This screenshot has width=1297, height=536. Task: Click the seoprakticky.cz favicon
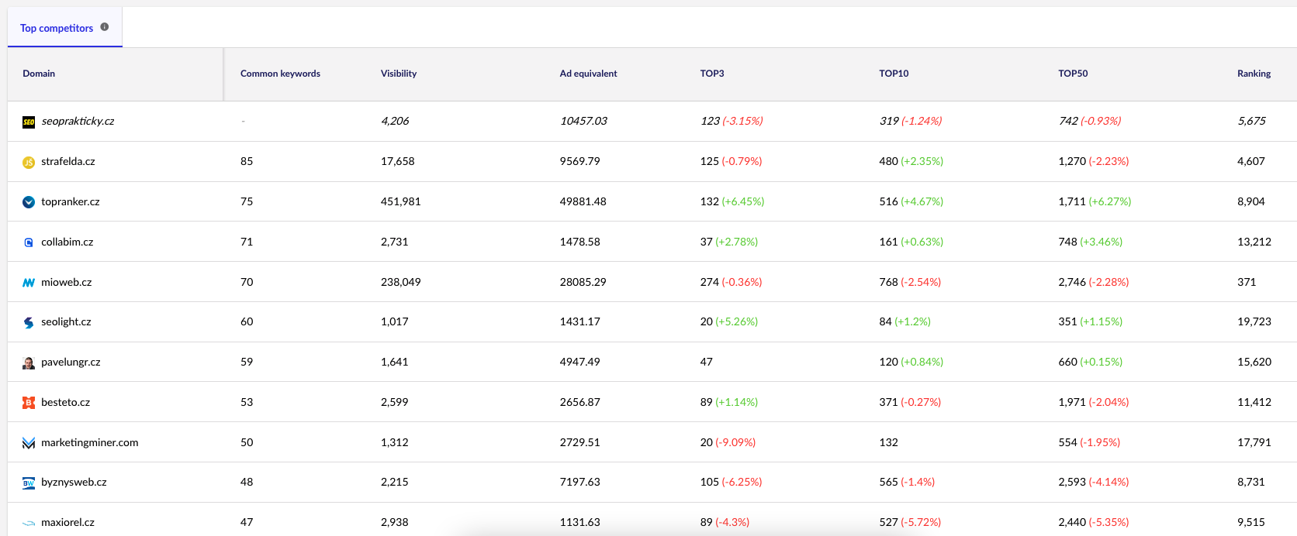[x=29, y=122]
